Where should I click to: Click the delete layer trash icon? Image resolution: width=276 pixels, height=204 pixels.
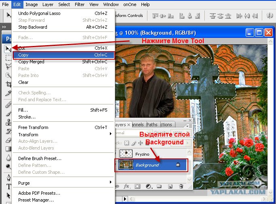[x=181, y=186]
